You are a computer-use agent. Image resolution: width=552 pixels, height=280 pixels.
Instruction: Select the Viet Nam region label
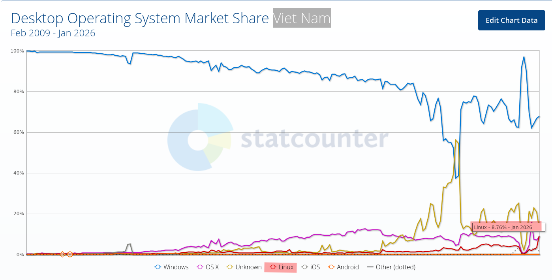click(301, 18)
